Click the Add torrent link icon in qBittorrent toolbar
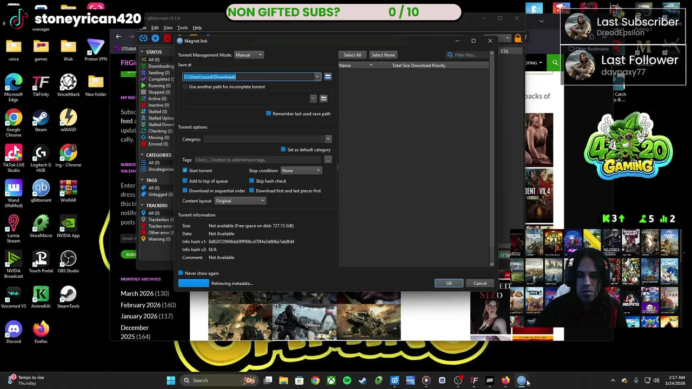The height and width of the screenshot is (389, 692). 143,38
